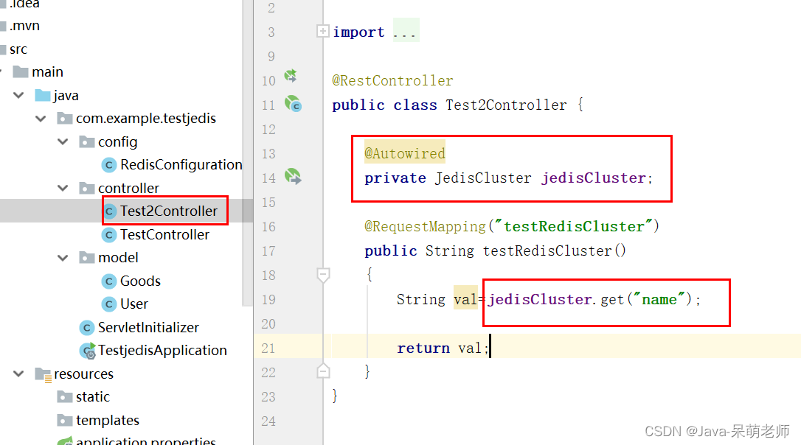This screenshot has width=801, height=445.
Task: Click the "name" string literal
Action: pyautogui.click(x=659, y=299)
